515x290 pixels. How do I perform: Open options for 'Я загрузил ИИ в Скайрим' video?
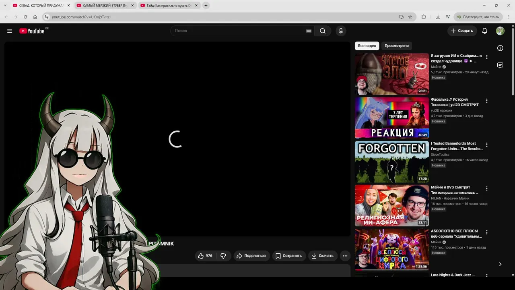(487, 57)
